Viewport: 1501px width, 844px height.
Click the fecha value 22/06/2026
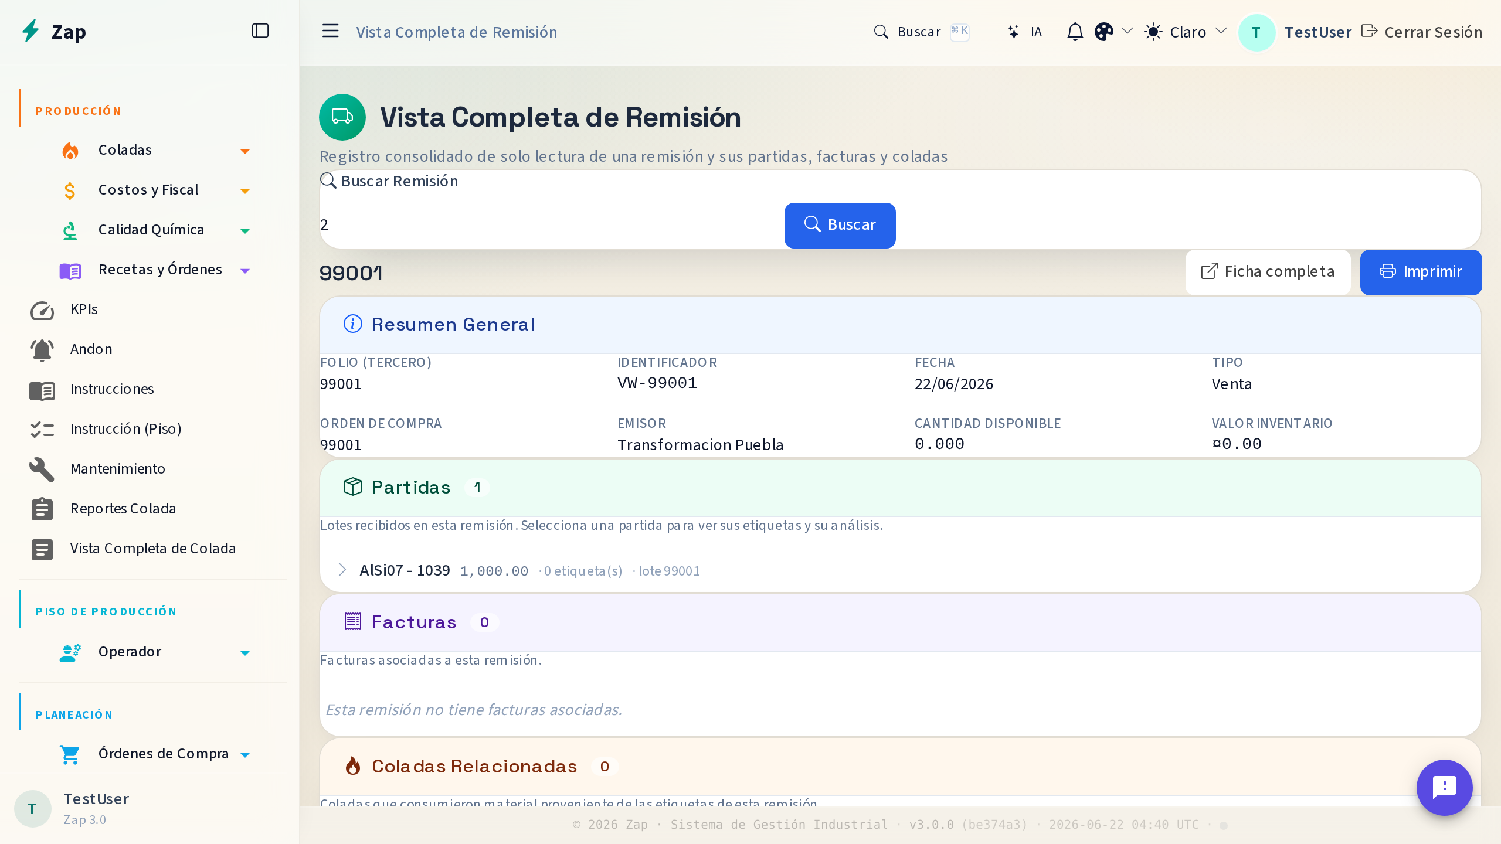954,384
